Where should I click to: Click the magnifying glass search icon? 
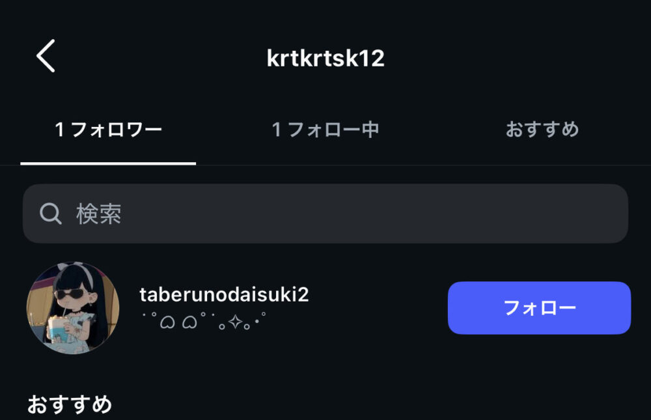point(50,214)
